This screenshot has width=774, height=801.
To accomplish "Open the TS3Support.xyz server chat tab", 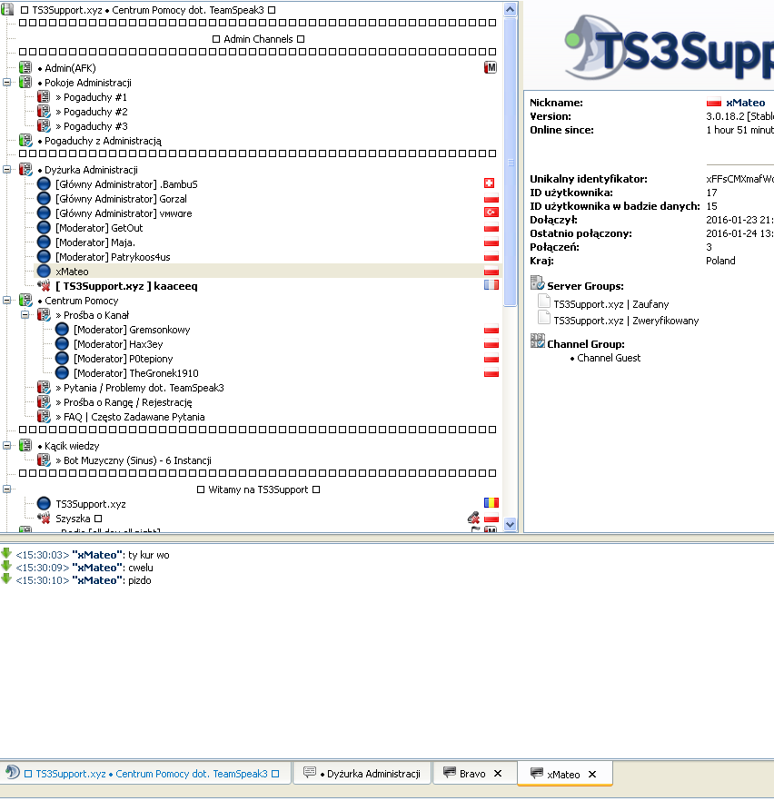I will click(145, 774).
